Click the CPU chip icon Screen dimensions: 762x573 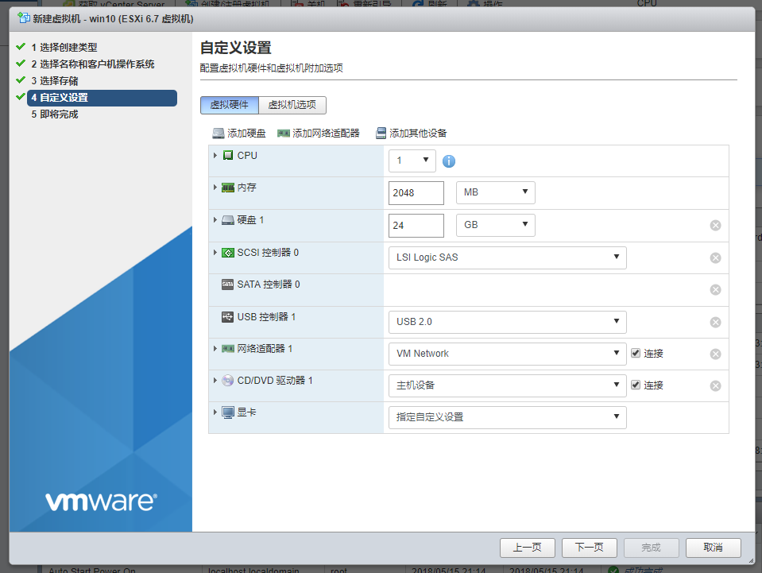click(x=228, y=156)
